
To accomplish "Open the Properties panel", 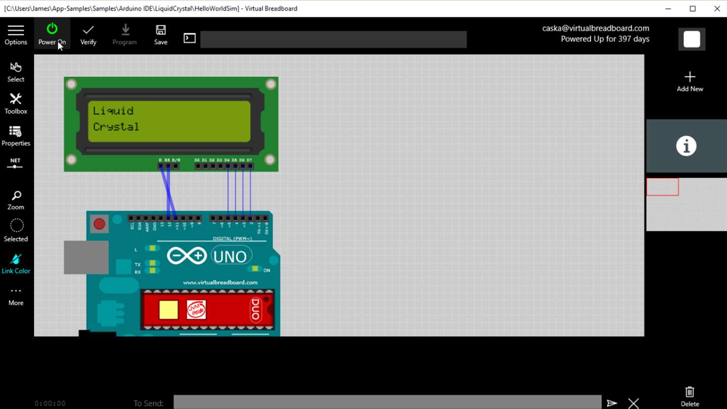I will (x=16, y=136).
